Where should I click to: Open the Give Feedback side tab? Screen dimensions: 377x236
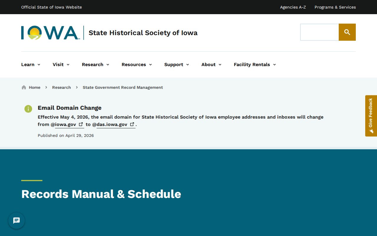[371, 116]
